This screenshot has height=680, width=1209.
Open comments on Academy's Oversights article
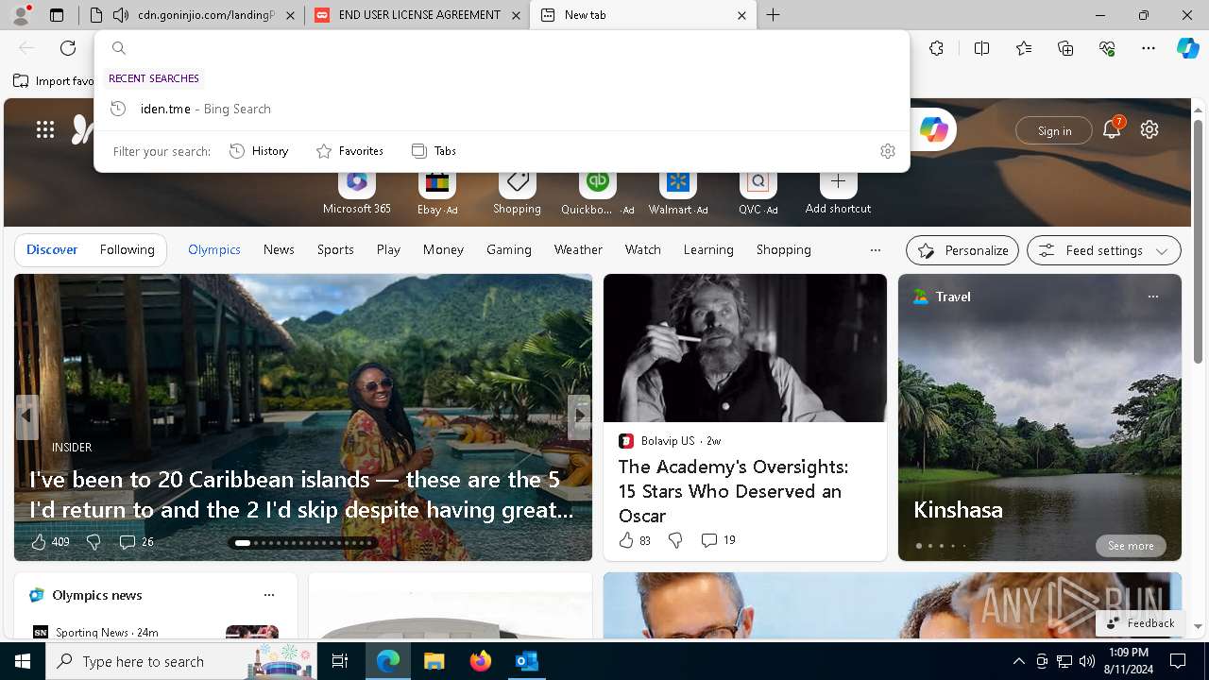click(x=718, y=540)
